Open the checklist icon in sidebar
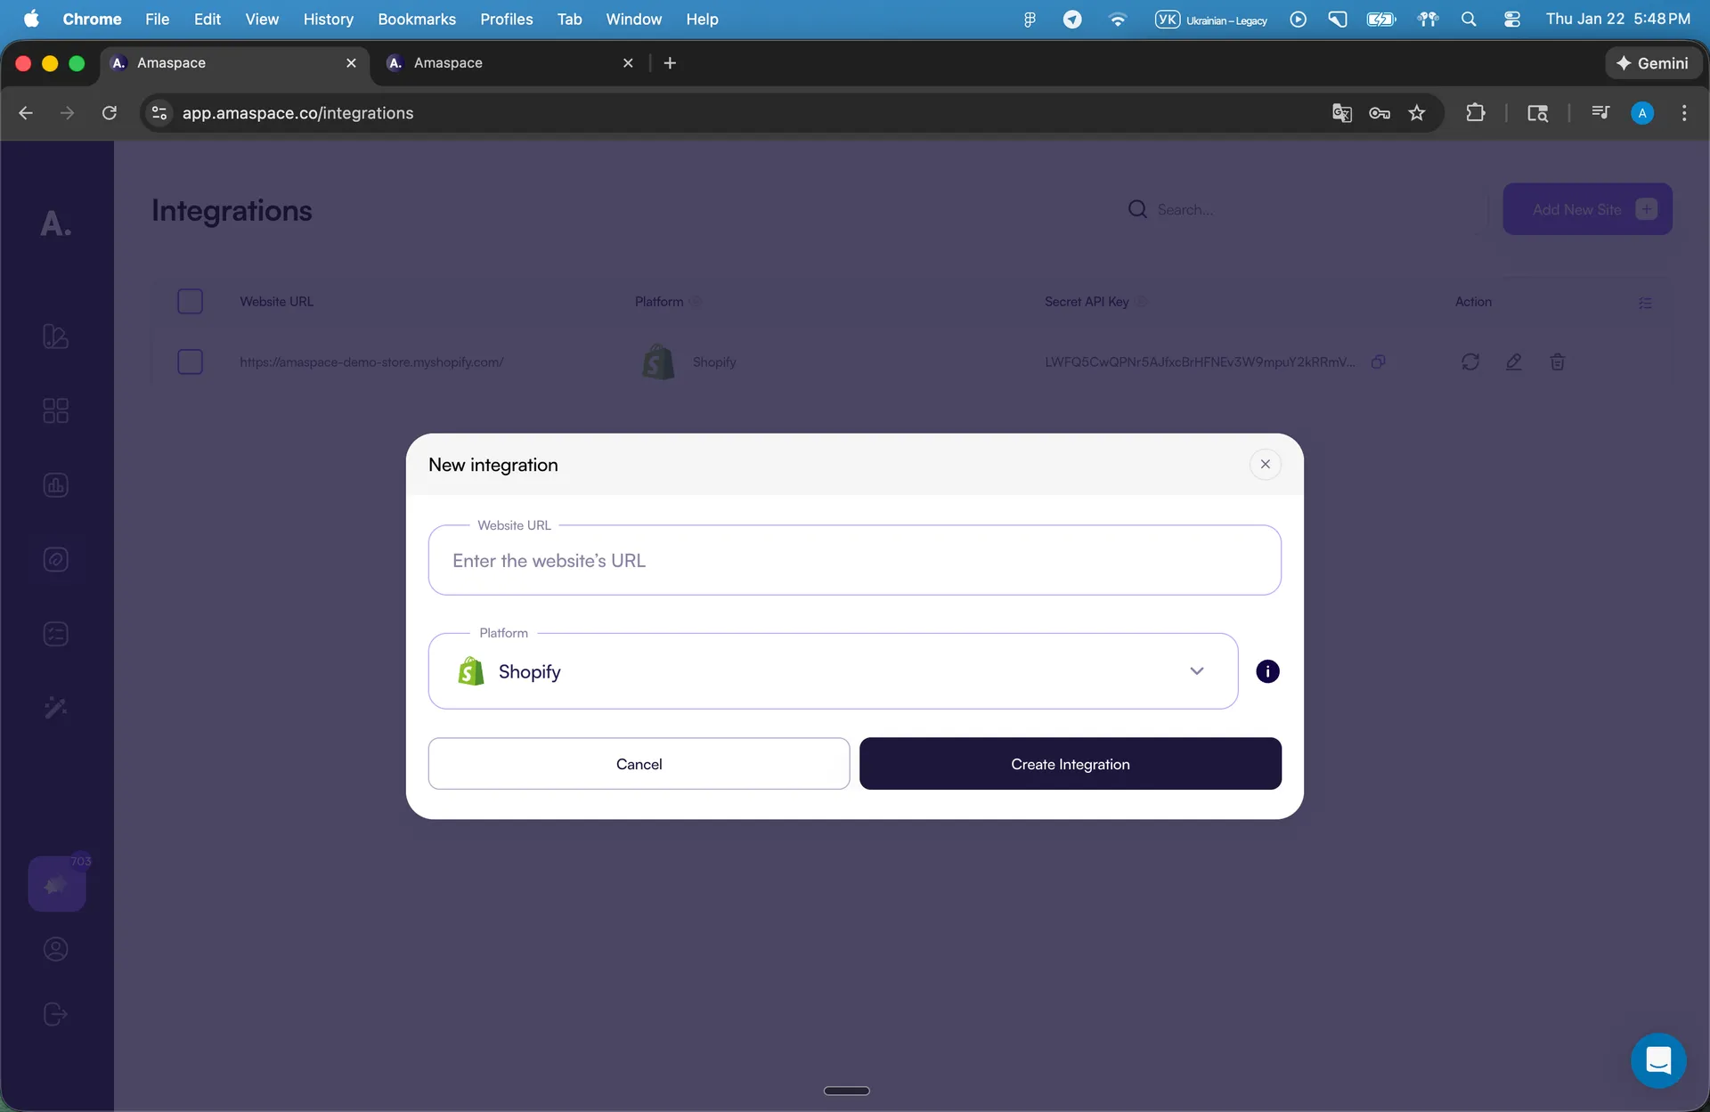 55,633
